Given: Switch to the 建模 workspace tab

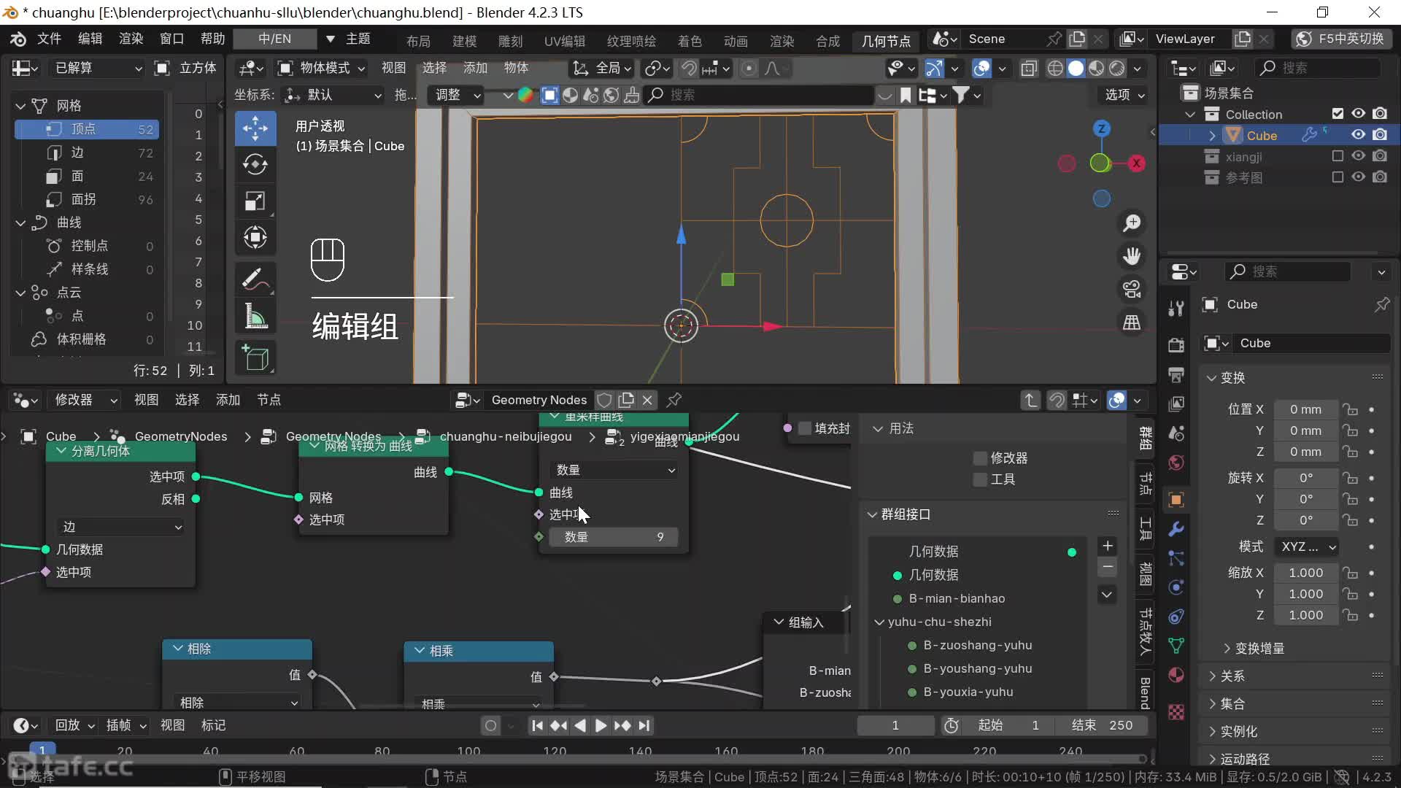Looking at the screenshot, I should coord(464,41).
